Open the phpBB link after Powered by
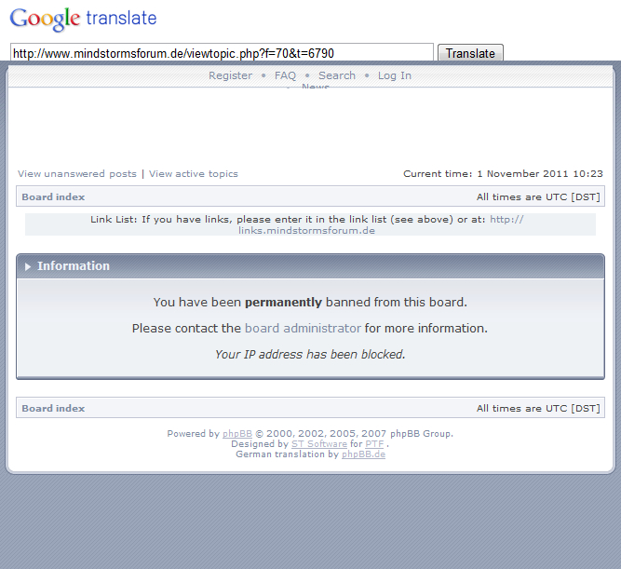 pos(237,434)
